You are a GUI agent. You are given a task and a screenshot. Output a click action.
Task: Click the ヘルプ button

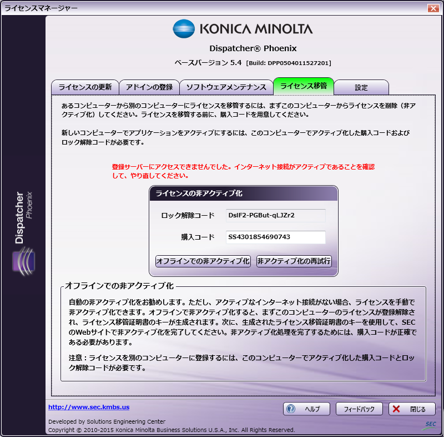pos(306,409)
